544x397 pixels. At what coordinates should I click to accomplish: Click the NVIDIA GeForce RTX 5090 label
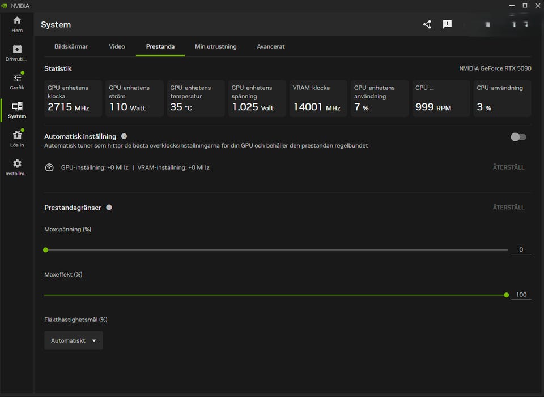[x=495, y=68]
